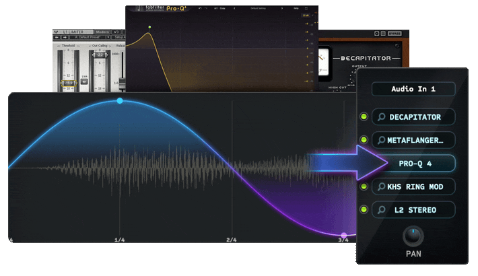The image size is (478, 276).
Task: Click the L1 Limiter Link button
Action: (84, 81)
